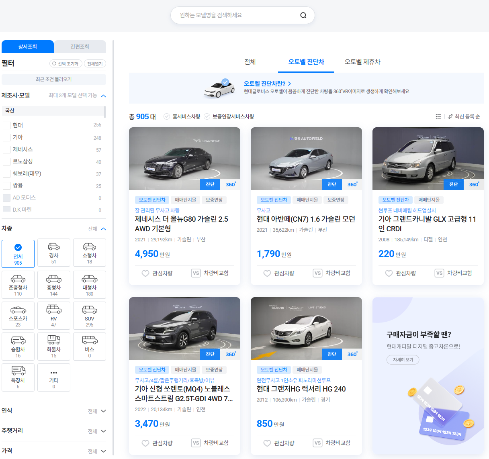The image size is (489, 459).
Task: Click the manufacturer list scrollbar
Action: pyautogui.click(x=105, y=112)
